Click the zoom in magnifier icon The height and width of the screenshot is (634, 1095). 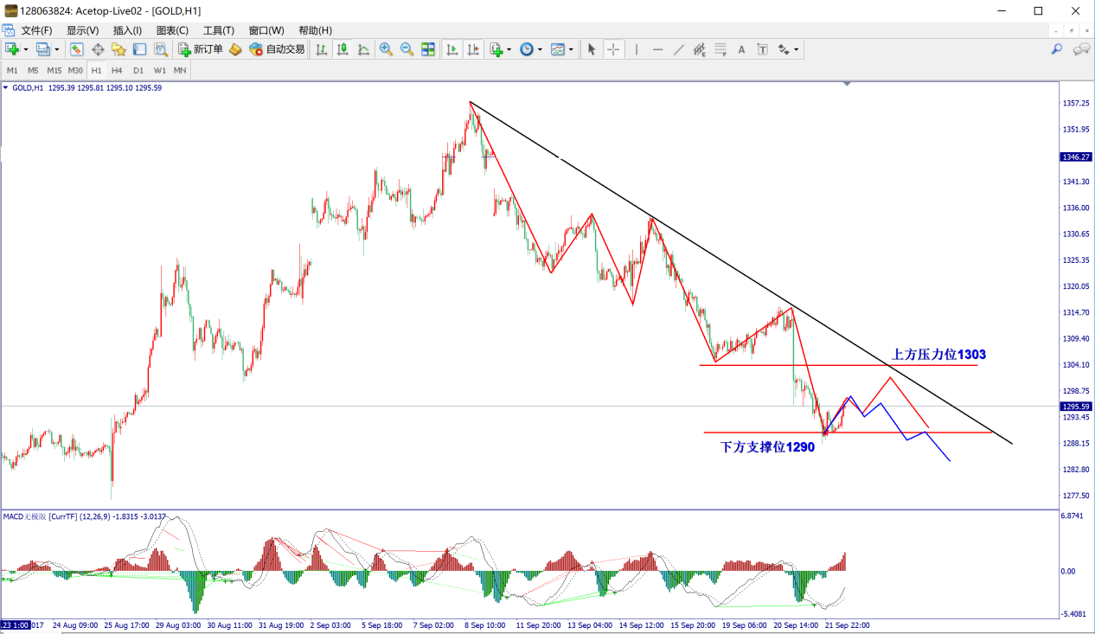point(386,49)
